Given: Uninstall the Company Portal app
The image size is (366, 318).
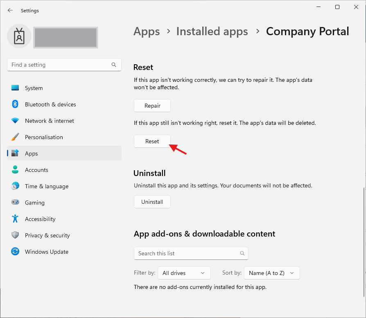Looking at the screenshot, I should pos(152,202).
